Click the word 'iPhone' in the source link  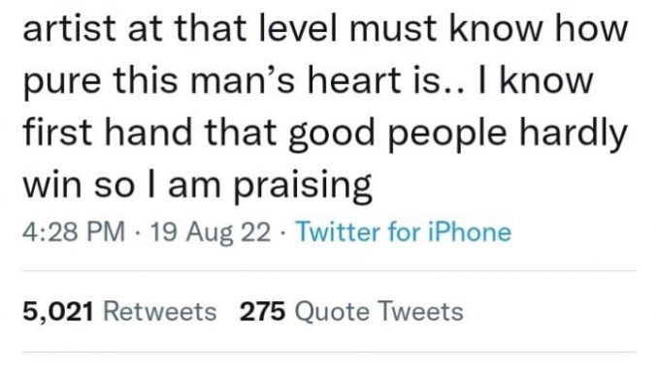(470, 231)
